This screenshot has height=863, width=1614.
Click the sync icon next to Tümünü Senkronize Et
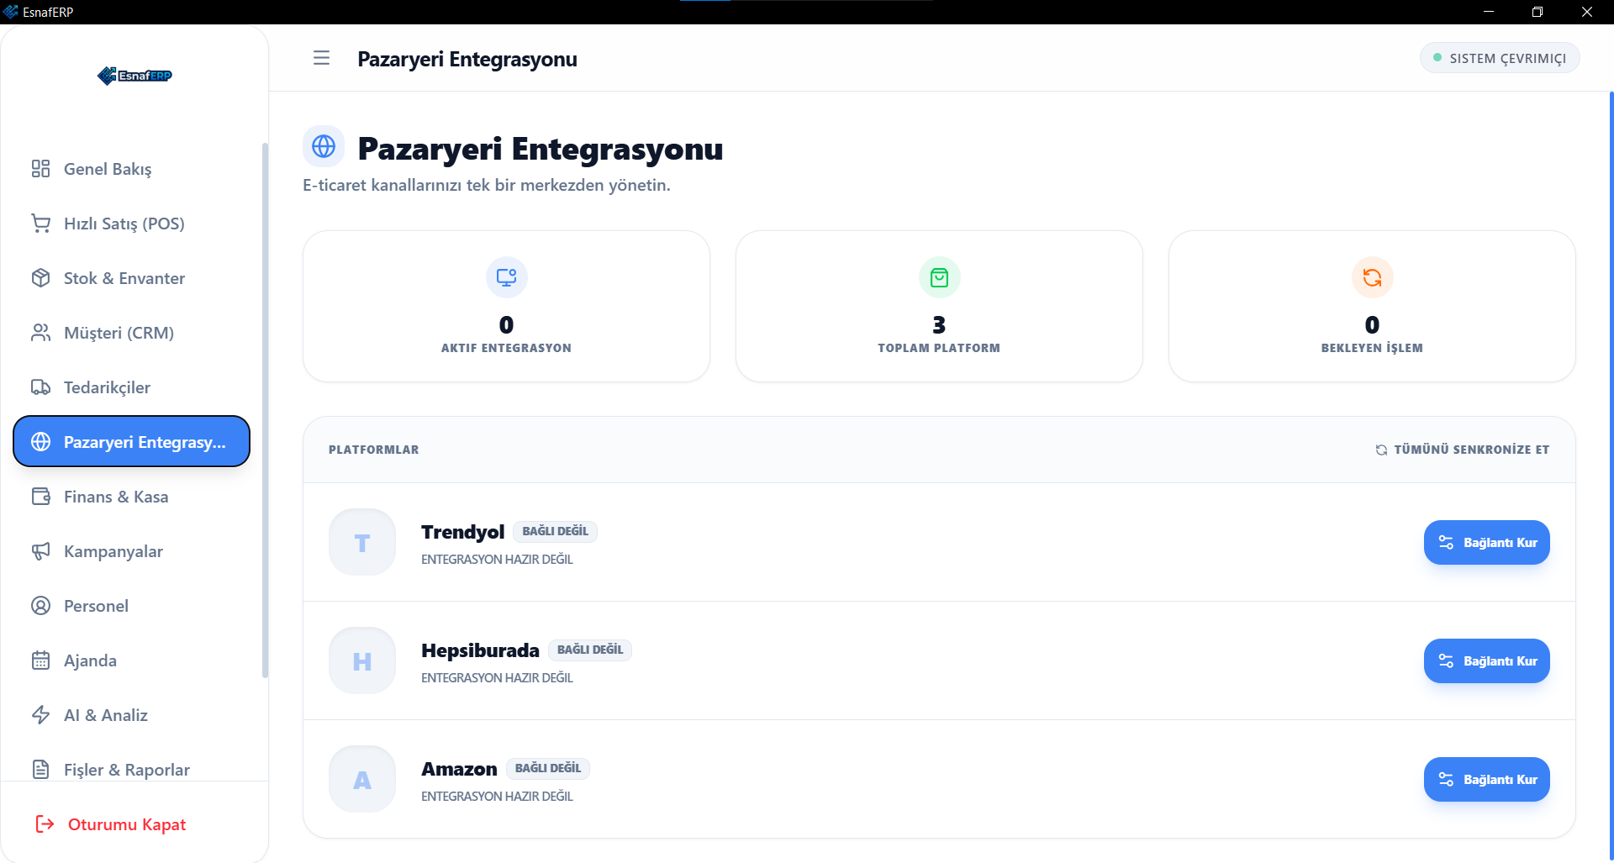tap(1381, 450)
